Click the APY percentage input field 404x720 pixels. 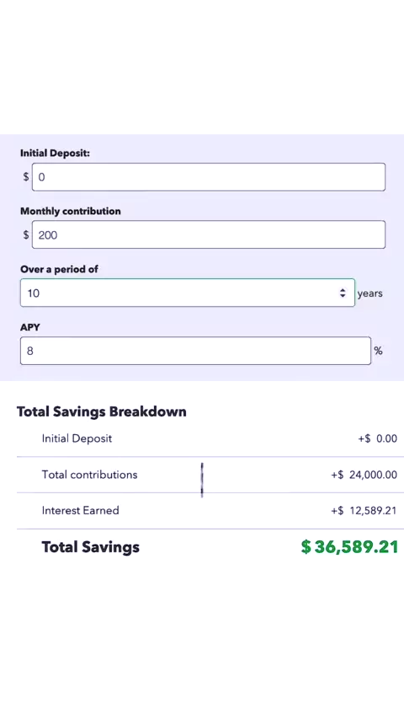click(195, 351)
